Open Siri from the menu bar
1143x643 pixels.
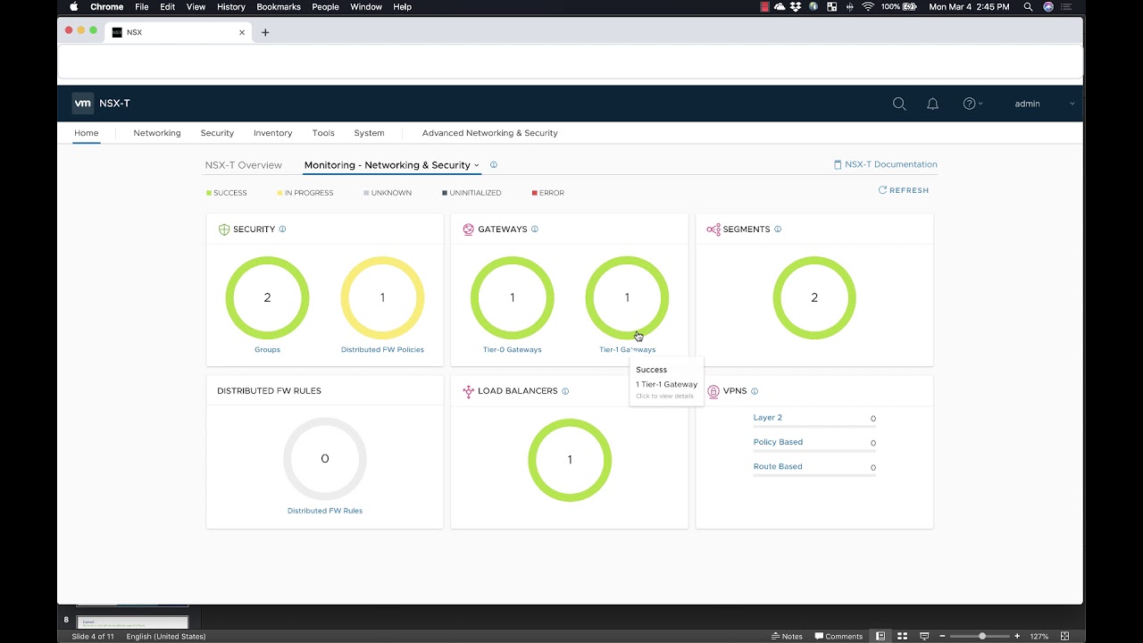[x=1048, y=7]
